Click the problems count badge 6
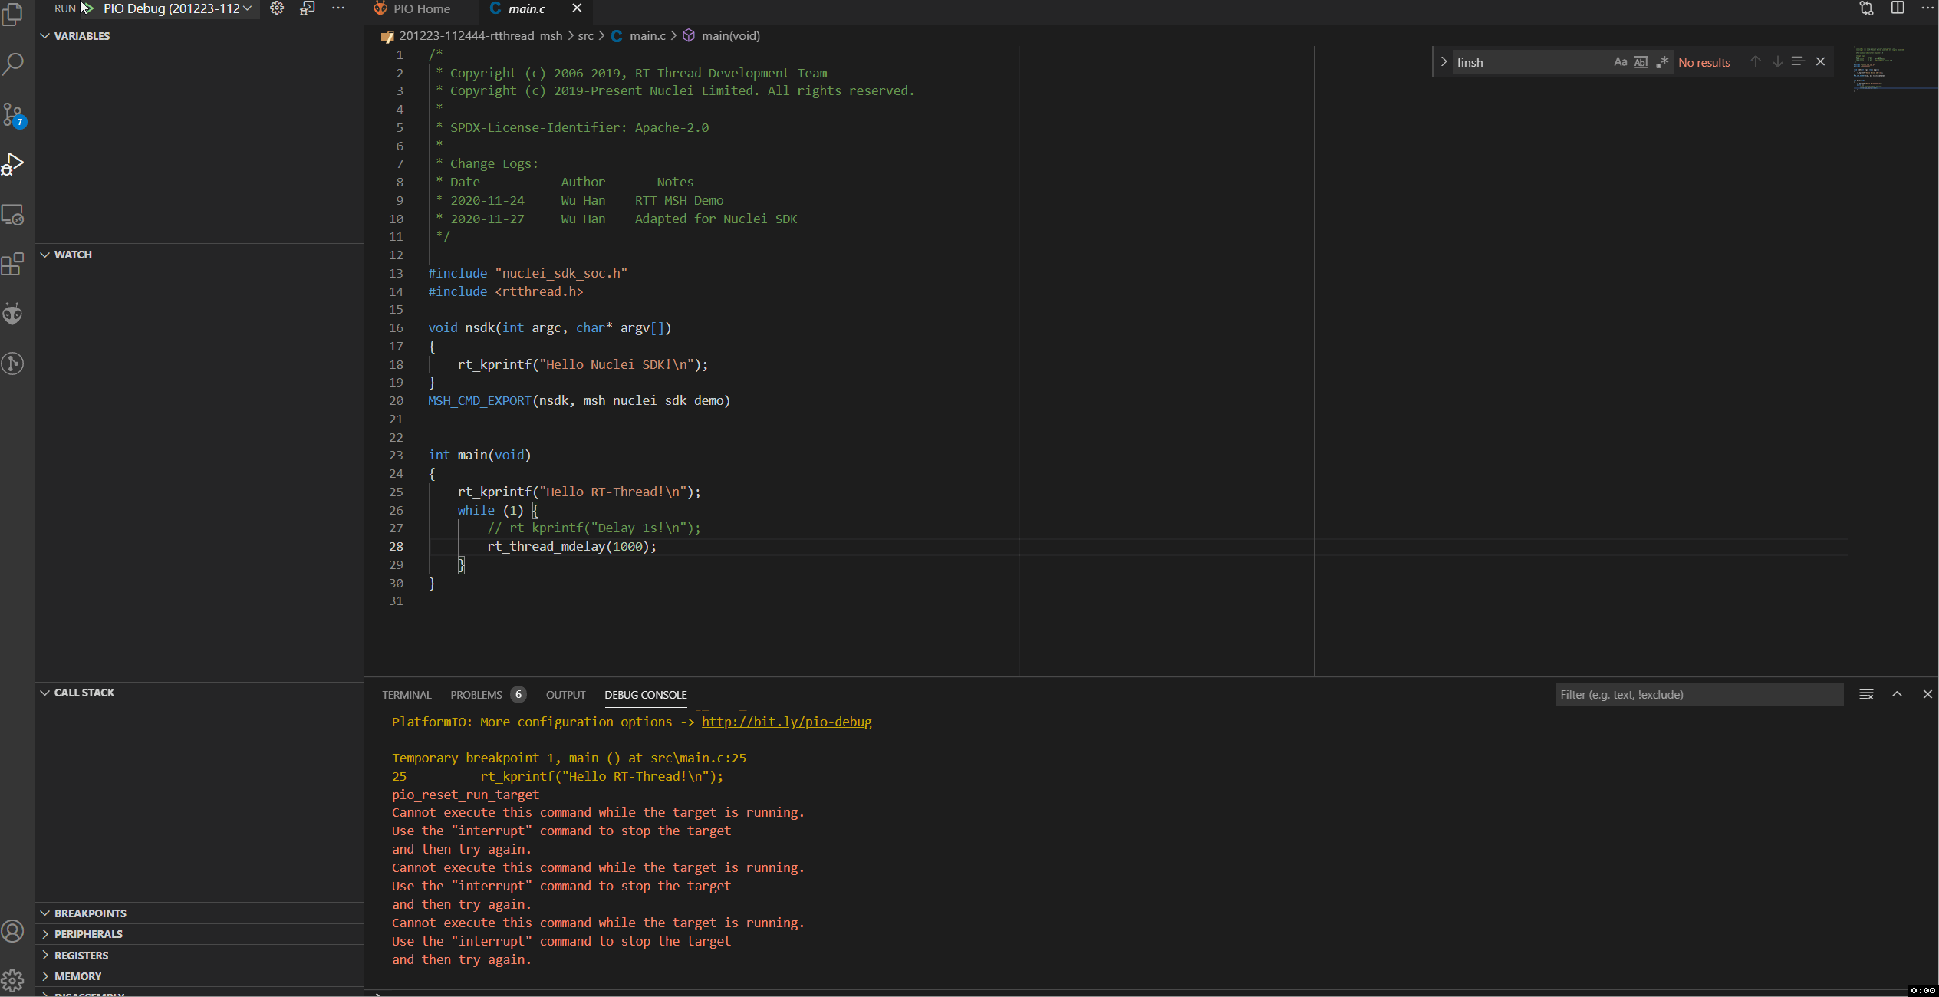 point(518,694)
